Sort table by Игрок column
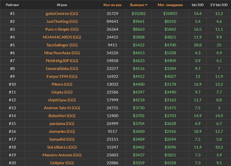 coord(62,5)
